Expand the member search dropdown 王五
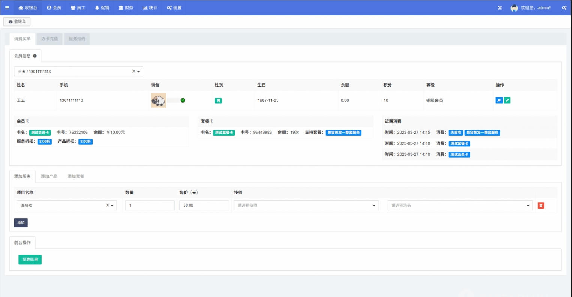Image resolution: width=572 pixels, height=297 pixels. coord(138,72)
